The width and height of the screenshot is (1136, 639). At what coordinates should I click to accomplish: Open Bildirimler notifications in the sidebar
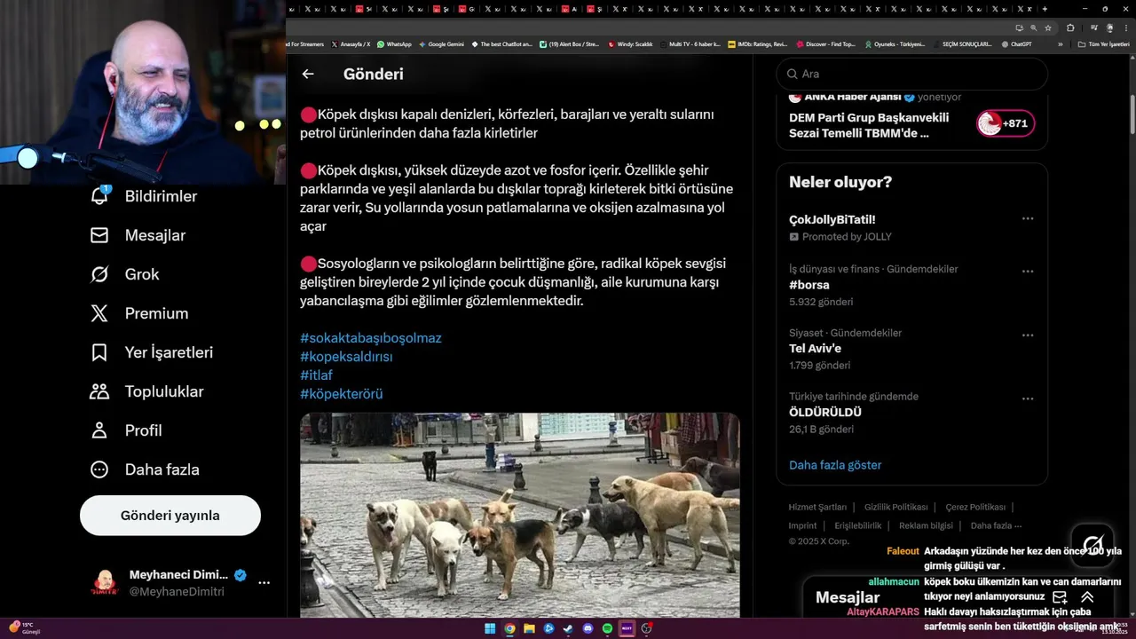144,196
